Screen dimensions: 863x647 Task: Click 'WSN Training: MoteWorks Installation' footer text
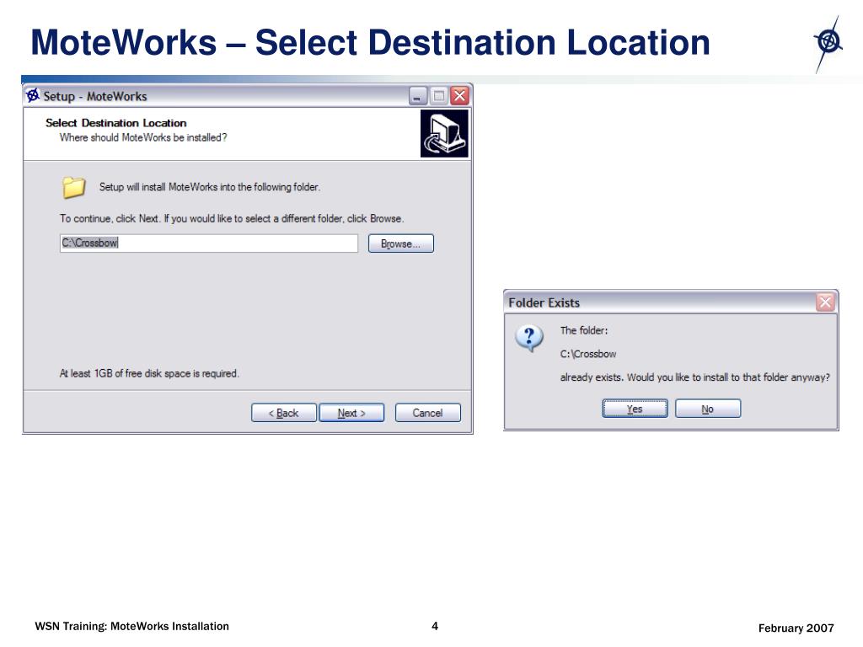(x=132, y=626)
